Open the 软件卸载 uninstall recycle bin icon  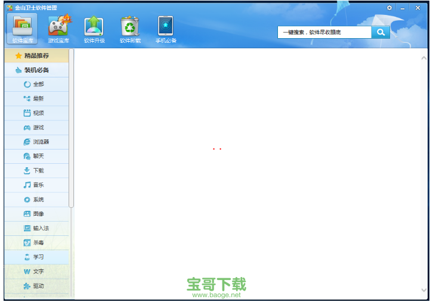(130, 27)
